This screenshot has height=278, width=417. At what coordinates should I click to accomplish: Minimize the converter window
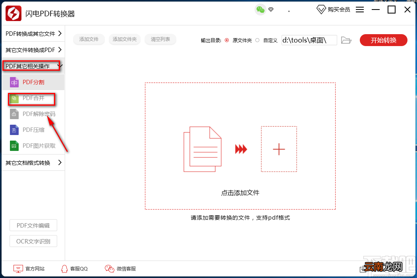point(376,10)
